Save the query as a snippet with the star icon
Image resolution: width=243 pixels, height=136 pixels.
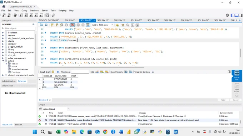coord(117,25)
